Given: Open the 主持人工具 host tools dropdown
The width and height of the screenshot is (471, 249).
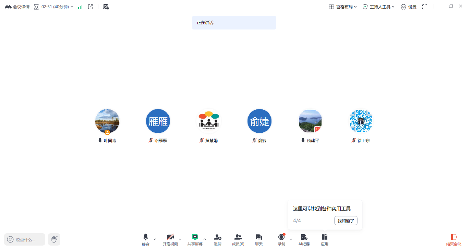Looking at the screenshot, I should 378,7.
